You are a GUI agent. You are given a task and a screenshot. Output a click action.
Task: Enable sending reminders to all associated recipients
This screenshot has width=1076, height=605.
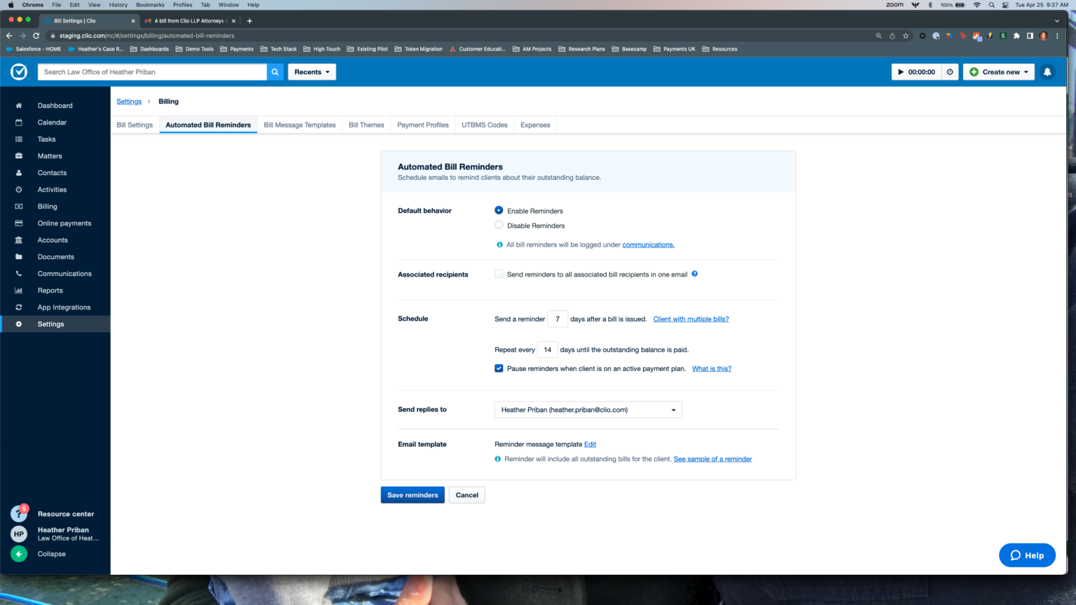[x=498, y=274]
